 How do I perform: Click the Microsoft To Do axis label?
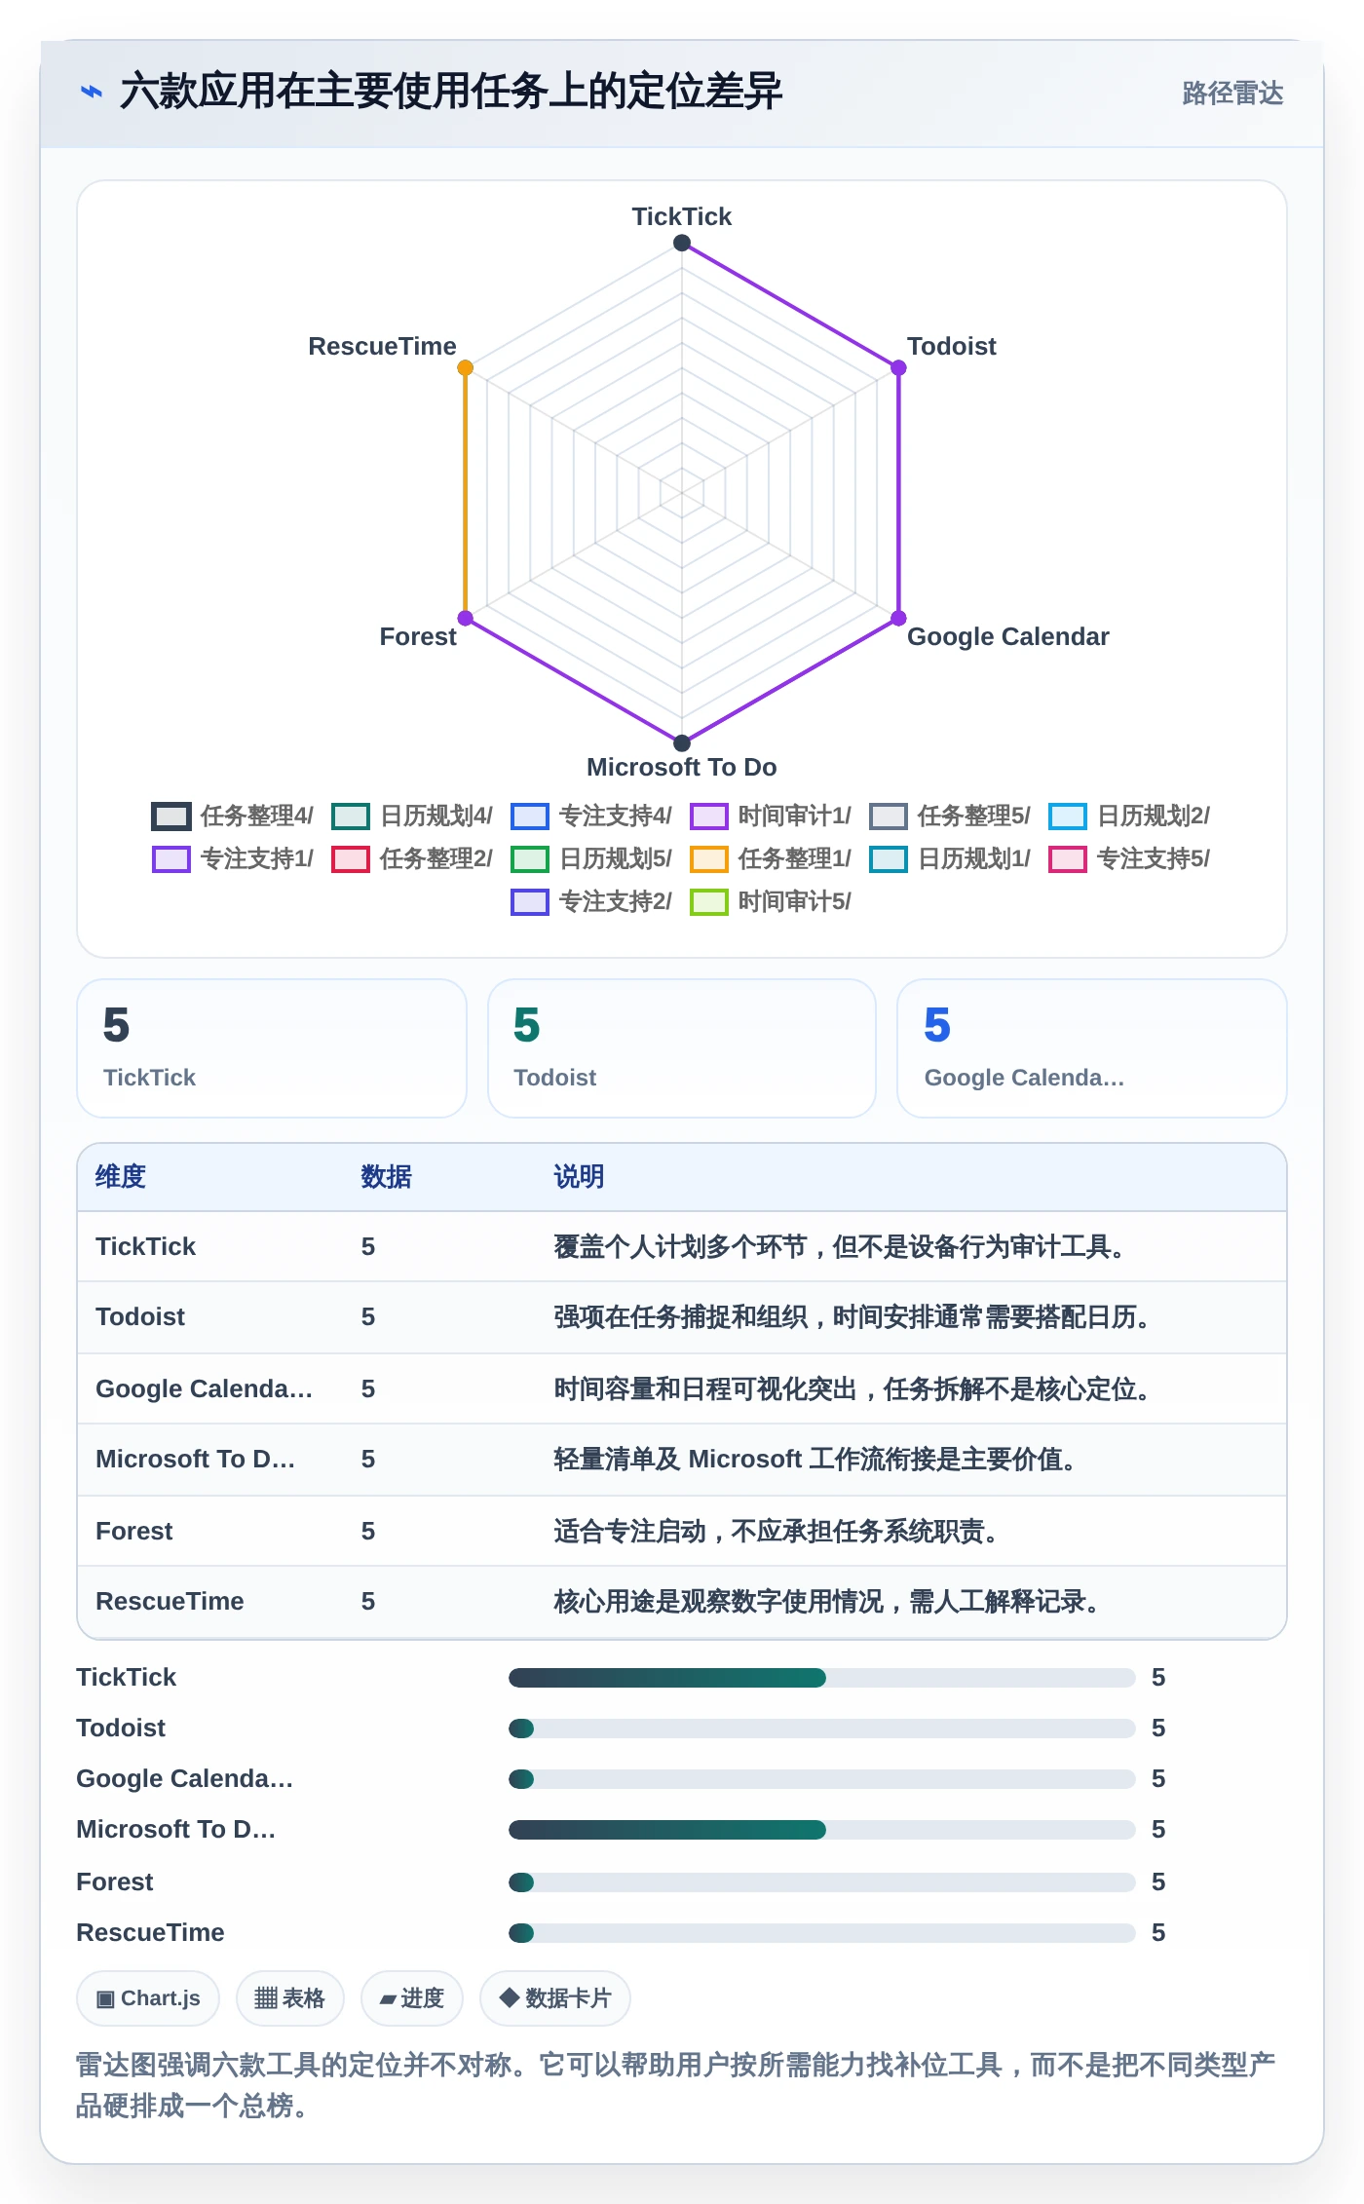pos(682,767)
